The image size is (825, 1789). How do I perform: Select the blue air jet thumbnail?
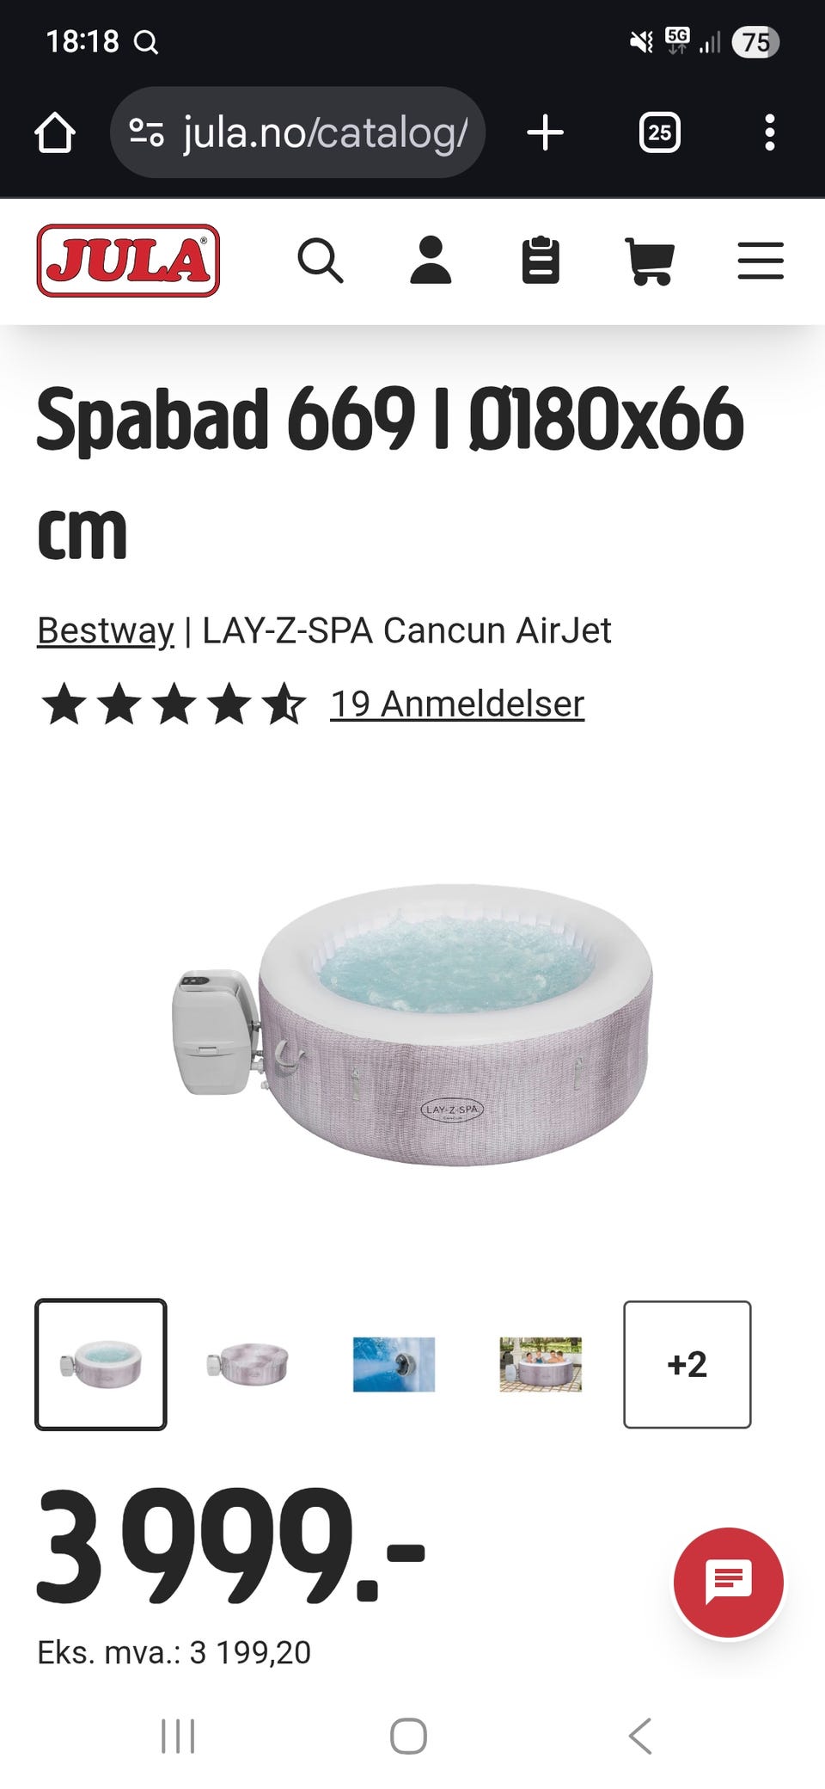coord(394,1364)
